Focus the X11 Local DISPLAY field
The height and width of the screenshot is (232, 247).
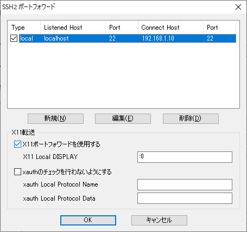(x=185, y=157)
